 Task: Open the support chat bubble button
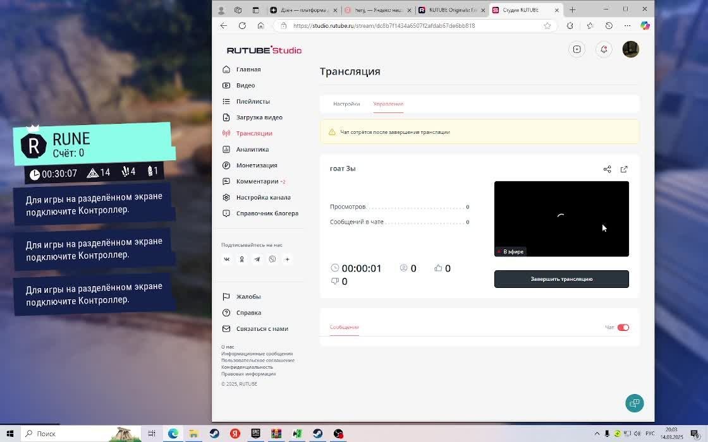point(635,403)
